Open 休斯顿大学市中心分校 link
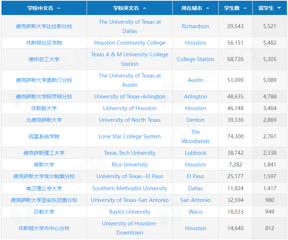Screen dimensions: 288x240 tap(44, 228)
